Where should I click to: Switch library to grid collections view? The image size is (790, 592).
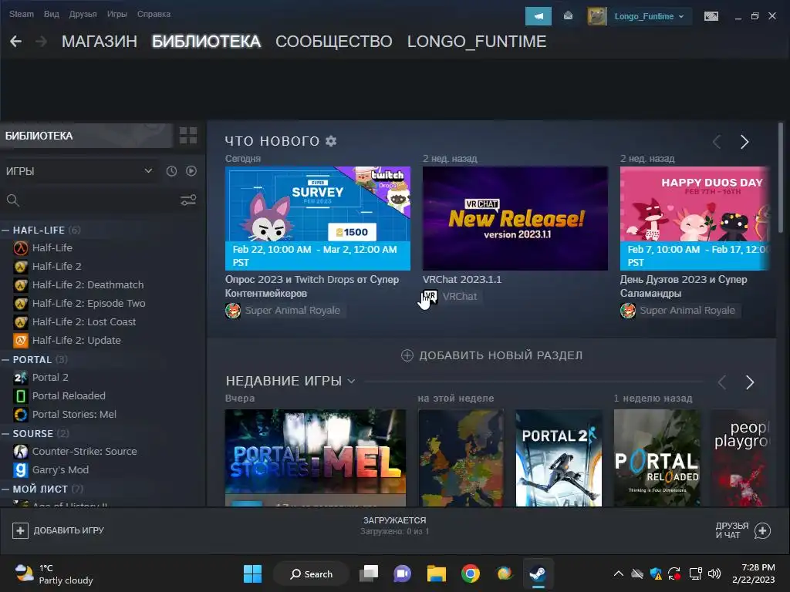[188, 136]
